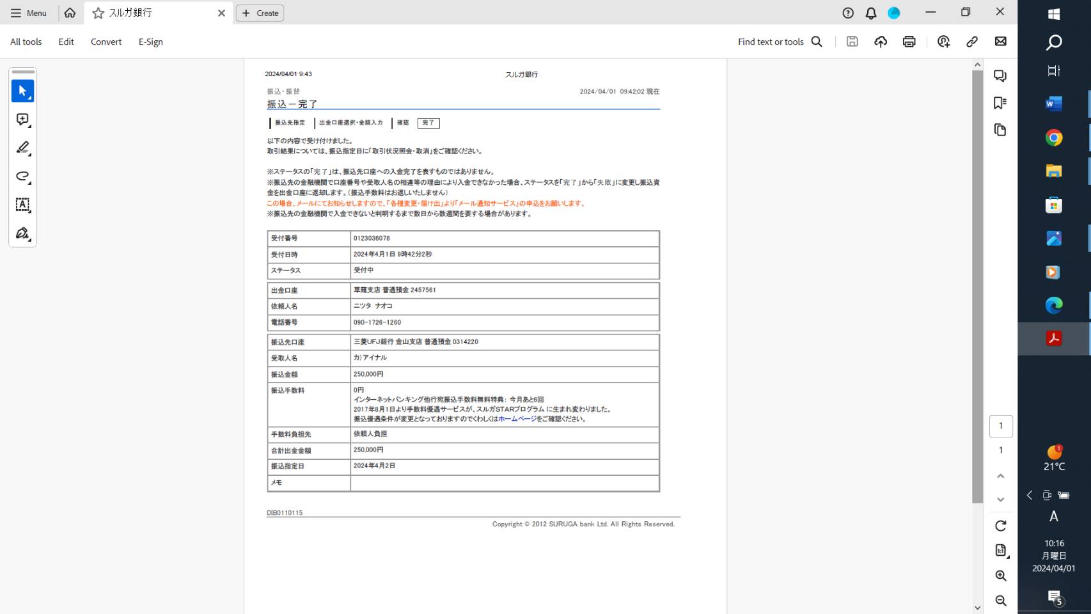Select the freehand draw loop tool

click(22, 177)
